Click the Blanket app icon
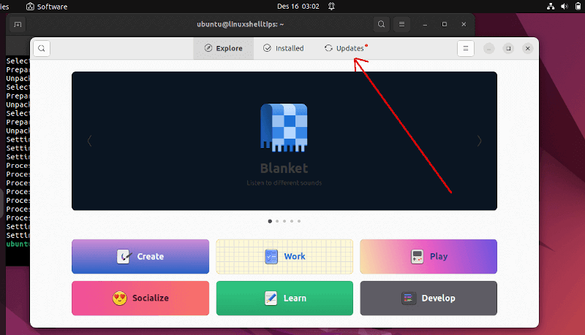The image size is (585, 335). pyautogui.click(x=284, y=128)
